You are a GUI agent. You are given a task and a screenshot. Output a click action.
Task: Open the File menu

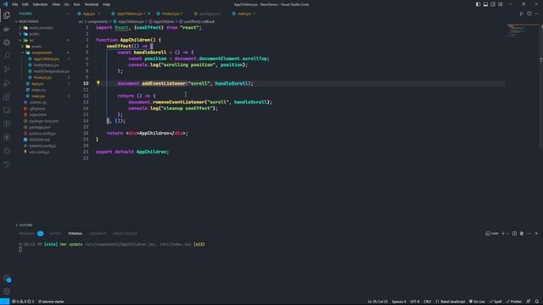pyautogui.click(x=15, y=4)
